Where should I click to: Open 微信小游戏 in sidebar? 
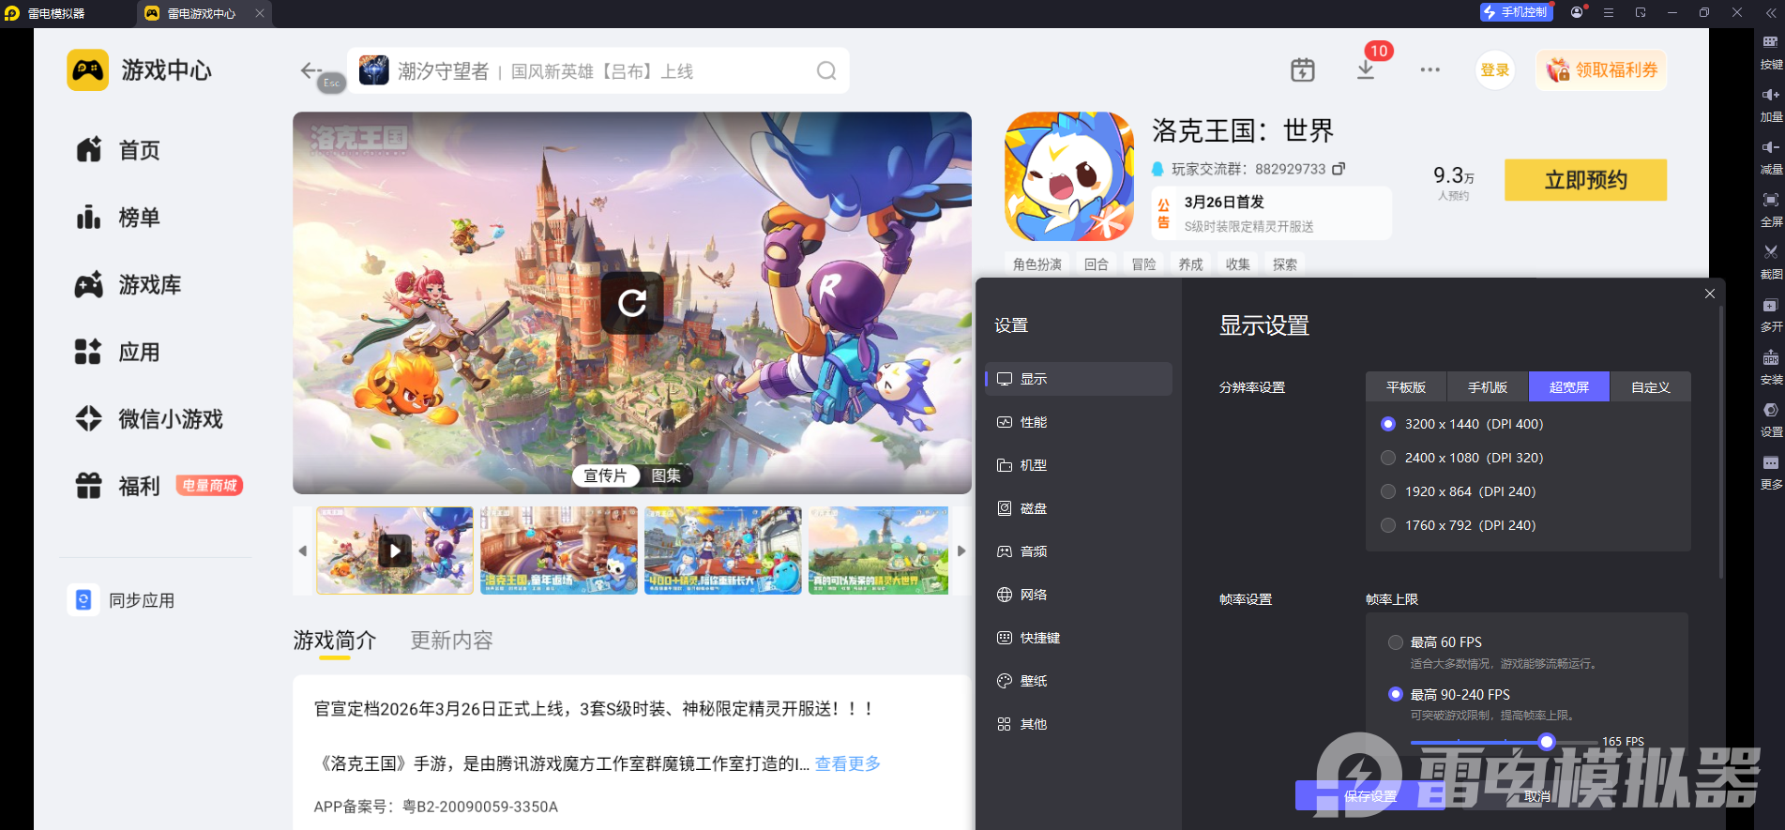point(149,419)
